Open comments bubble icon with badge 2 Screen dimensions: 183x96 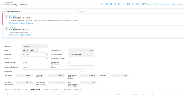pyautogui.click(x=142, y=4)
